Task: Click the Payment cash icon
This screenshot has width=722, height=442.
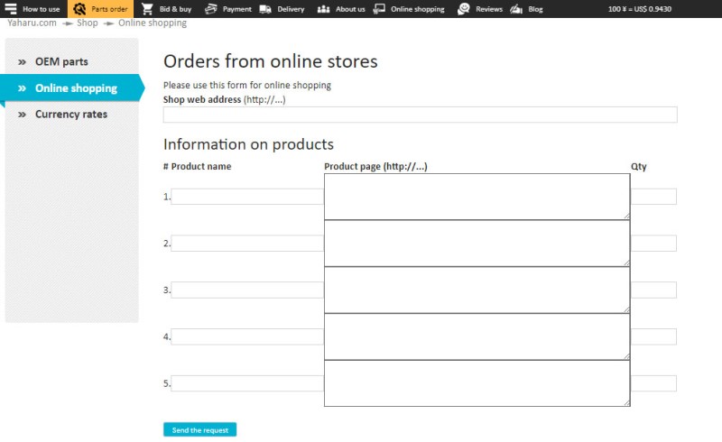Action: (x=210, y=9)
